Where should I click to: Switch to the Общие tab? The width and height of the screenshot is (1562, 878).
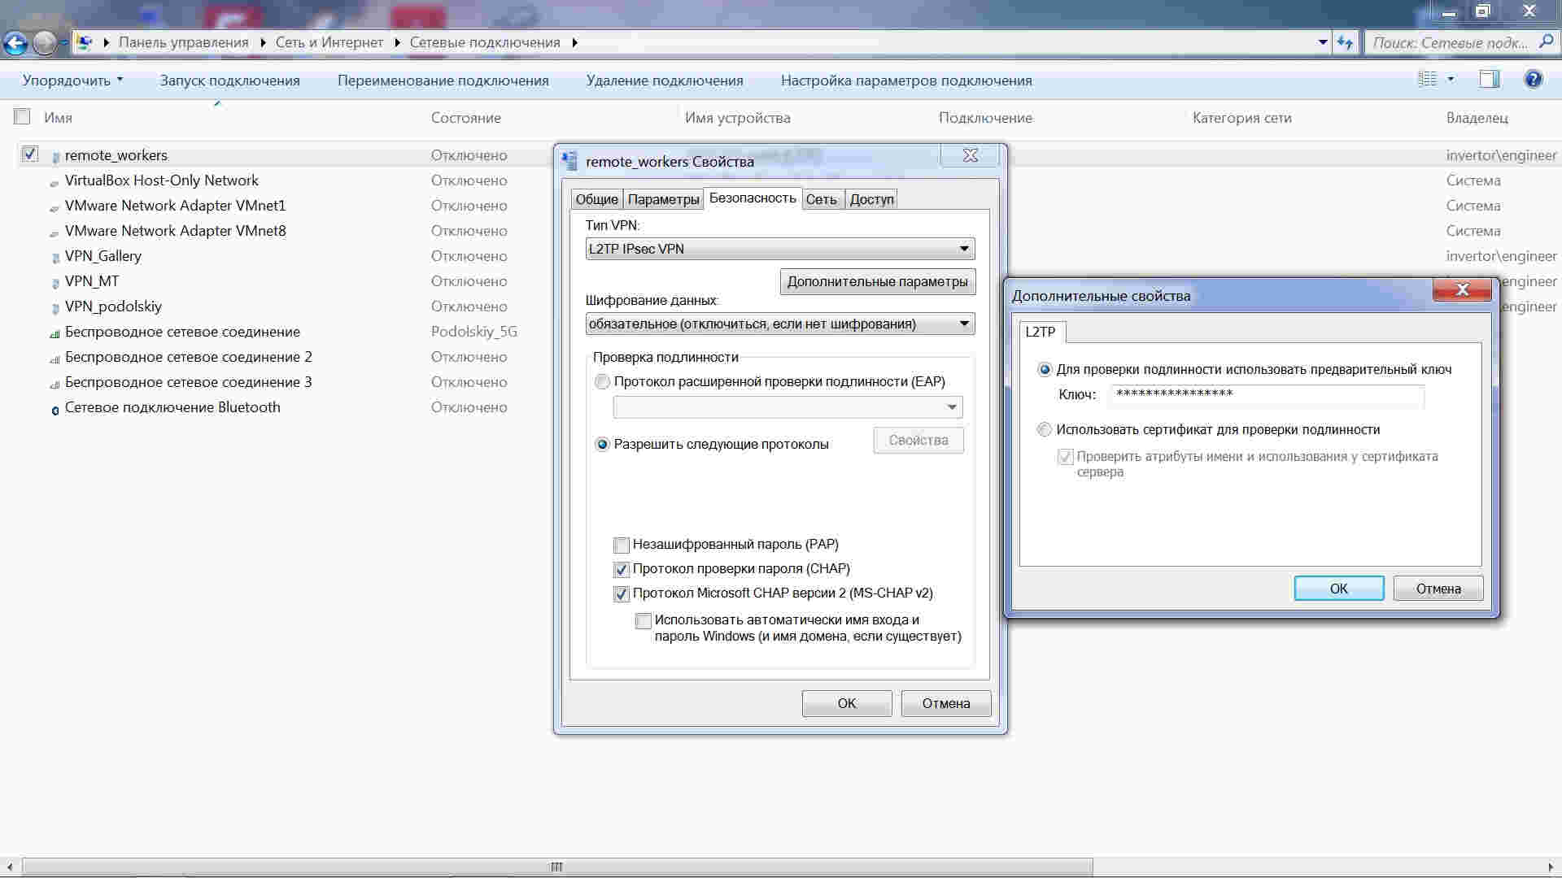596,199
